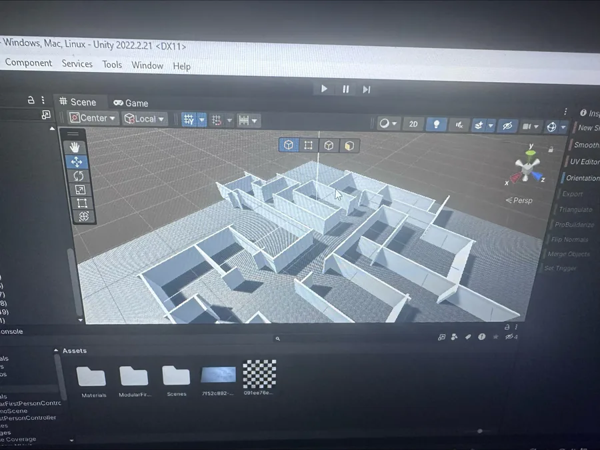Toggle 2D view mode

(x=413, y=124)
